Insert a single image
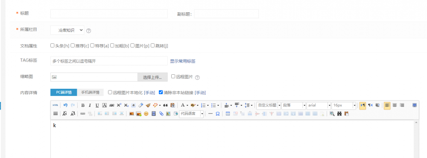This screenshot has height=158, width=427. pyautogui.click(x=132, y=113)
